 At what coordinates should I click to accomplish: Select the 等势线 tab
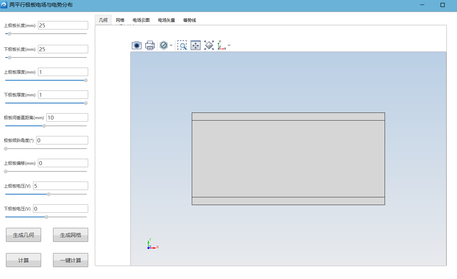coord(190,20)
